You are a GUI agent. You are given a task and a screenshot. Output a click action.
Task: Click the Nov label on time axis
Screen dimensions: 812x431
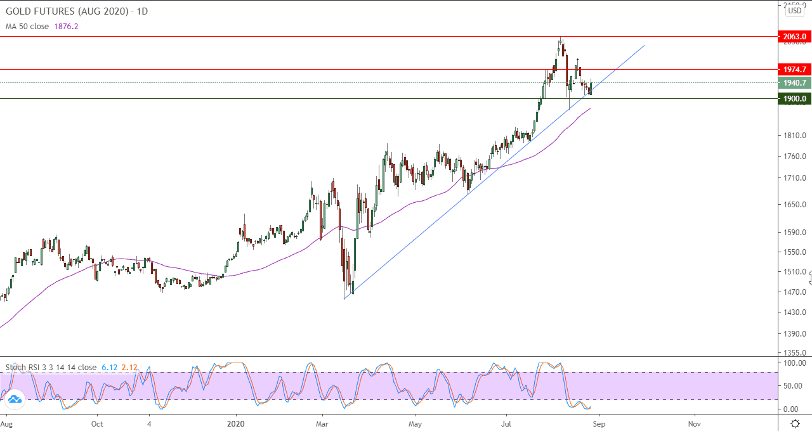694,423
